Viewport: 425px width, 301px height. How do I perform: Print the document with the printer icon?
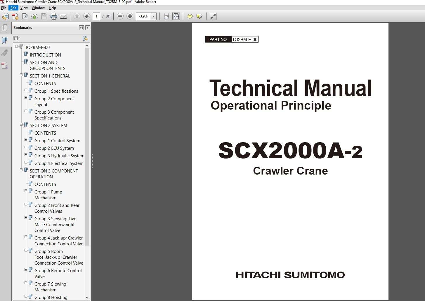point(54,16)
